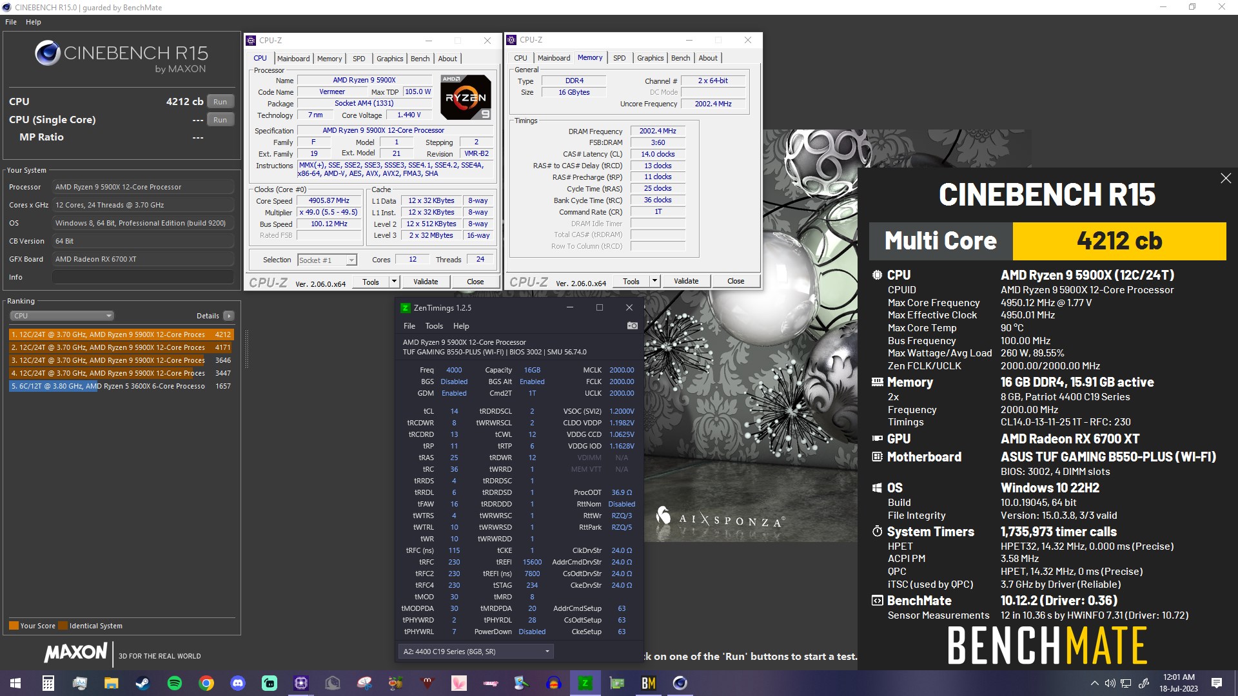Viewport: 1238px width, 696px height.
Task: Close the BenchMate result overlay with X
Action: point(1226,179)
